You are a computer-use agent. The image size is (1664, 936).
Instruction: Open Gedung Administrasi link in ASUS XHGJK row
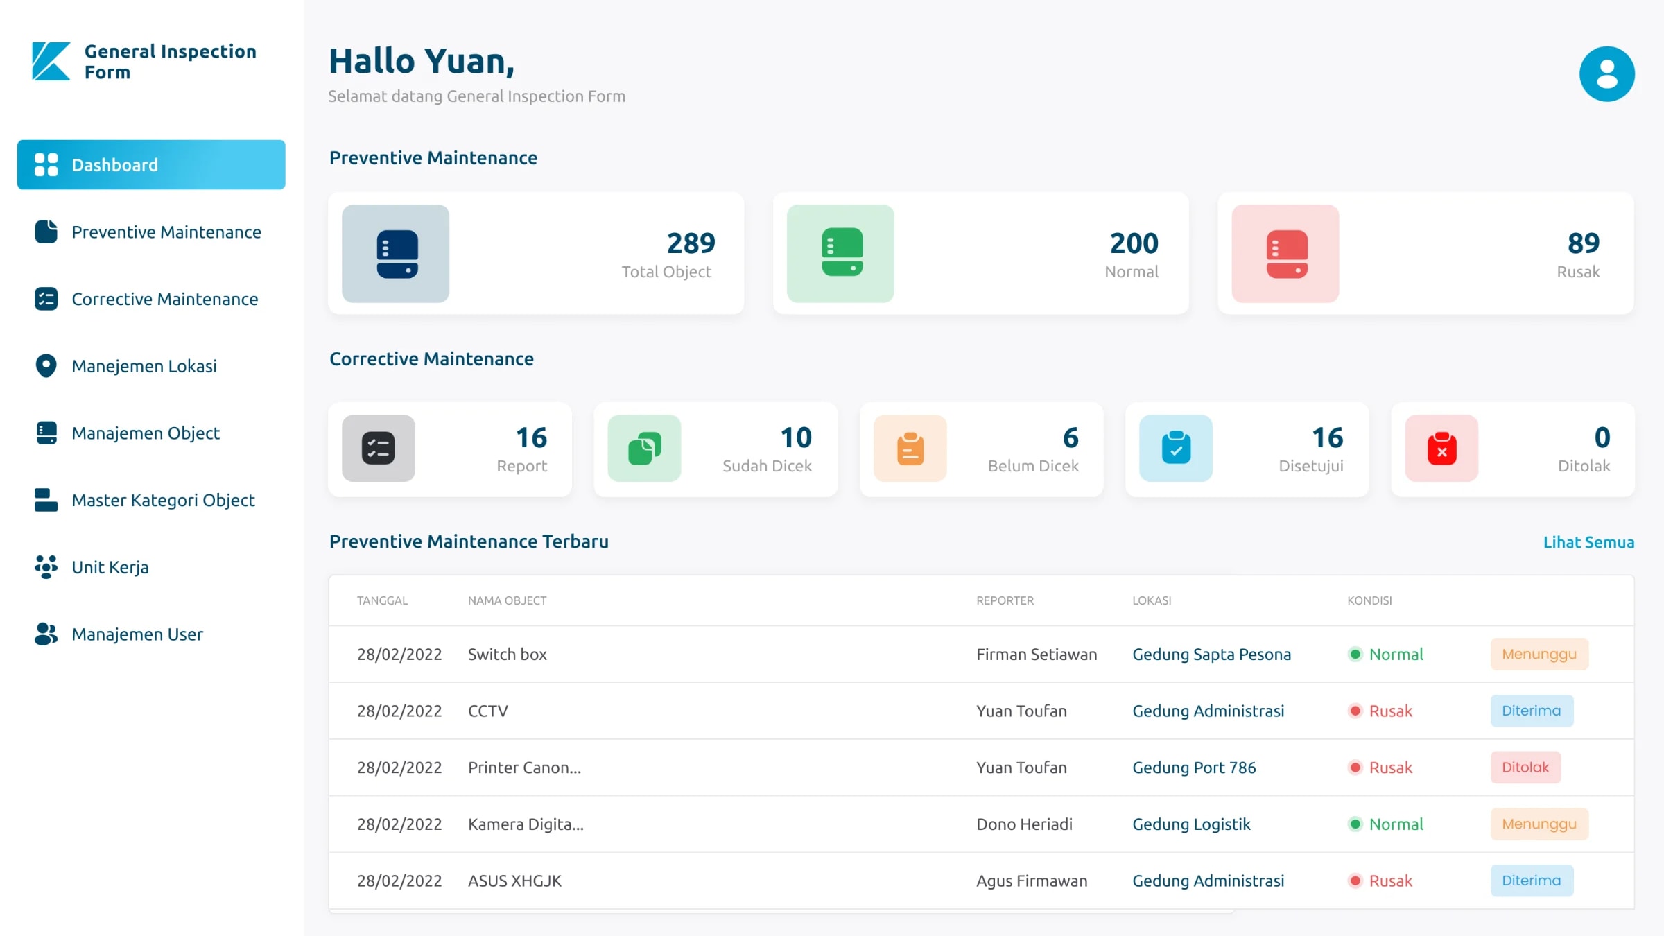pos(1208,881)
